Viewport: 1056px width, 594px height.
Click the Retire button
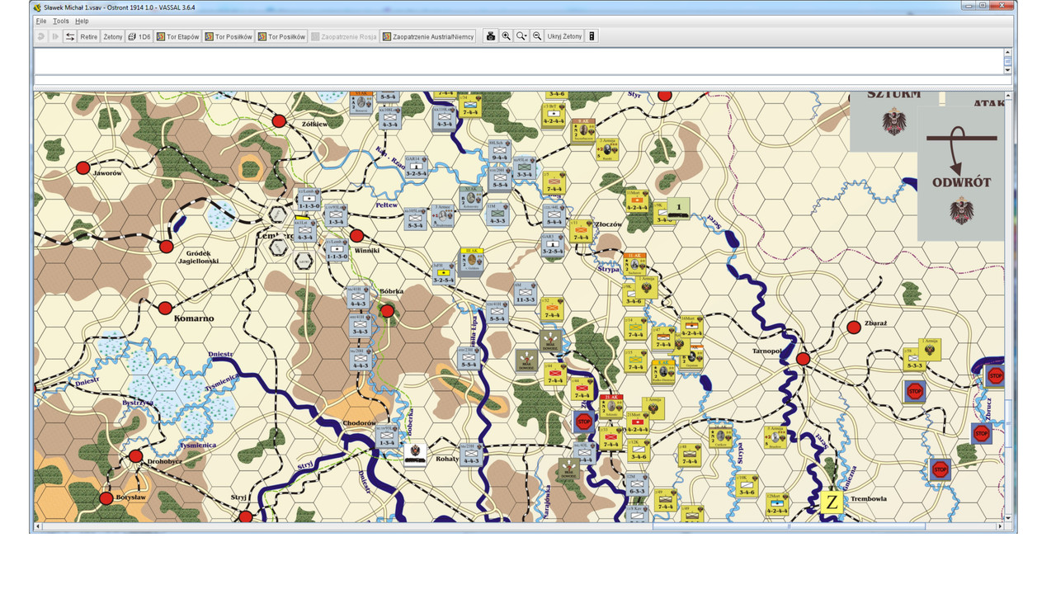[89, 36]
